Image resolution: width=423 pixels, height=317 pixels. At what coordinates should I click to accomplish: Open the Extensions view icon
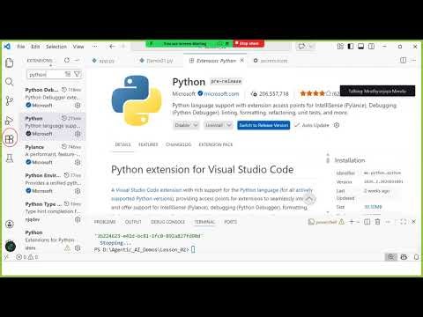[10, 139]
